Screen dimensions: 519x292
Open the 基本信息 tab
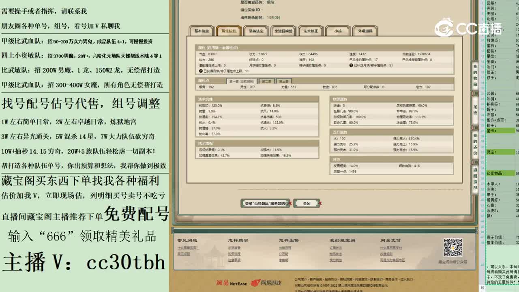click(202, 31)
